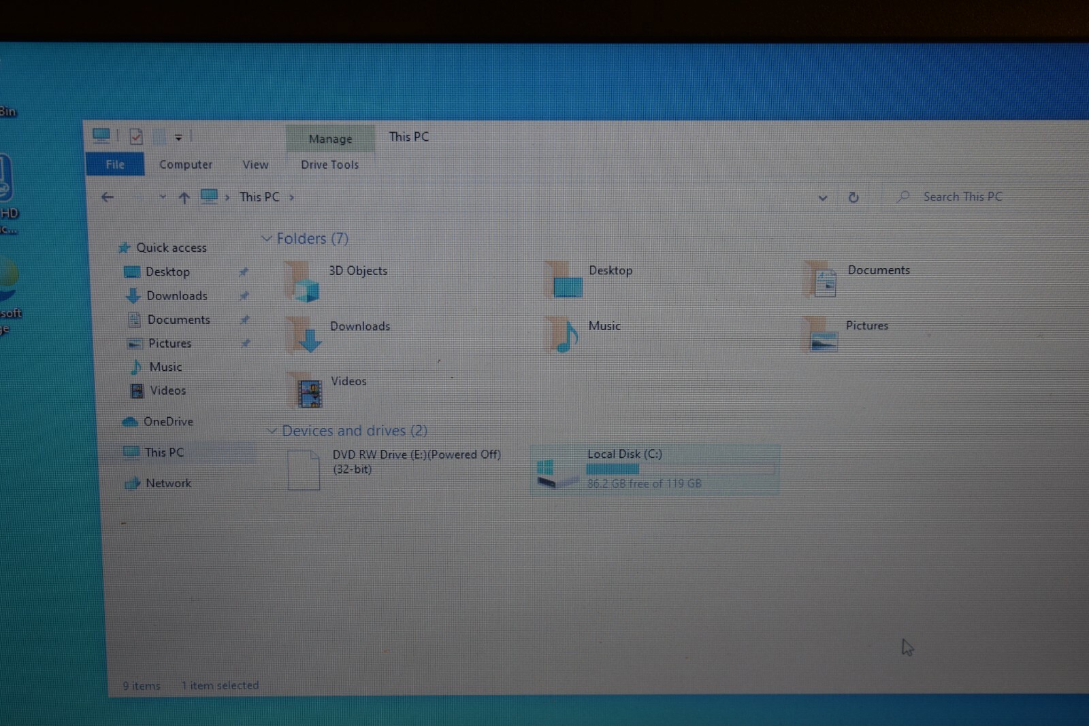Open Music in navigation pane
This screenshot has width=1089, height=726.
[165, 367]
